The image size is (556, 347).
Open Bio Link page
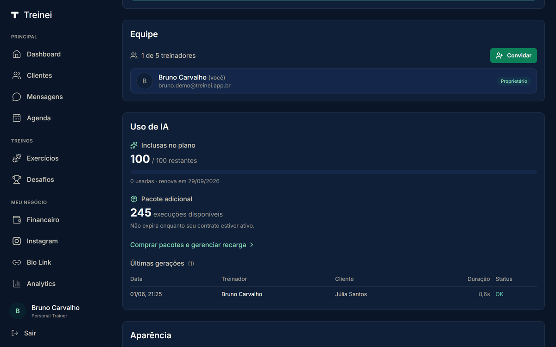click(x=56, y=262)
